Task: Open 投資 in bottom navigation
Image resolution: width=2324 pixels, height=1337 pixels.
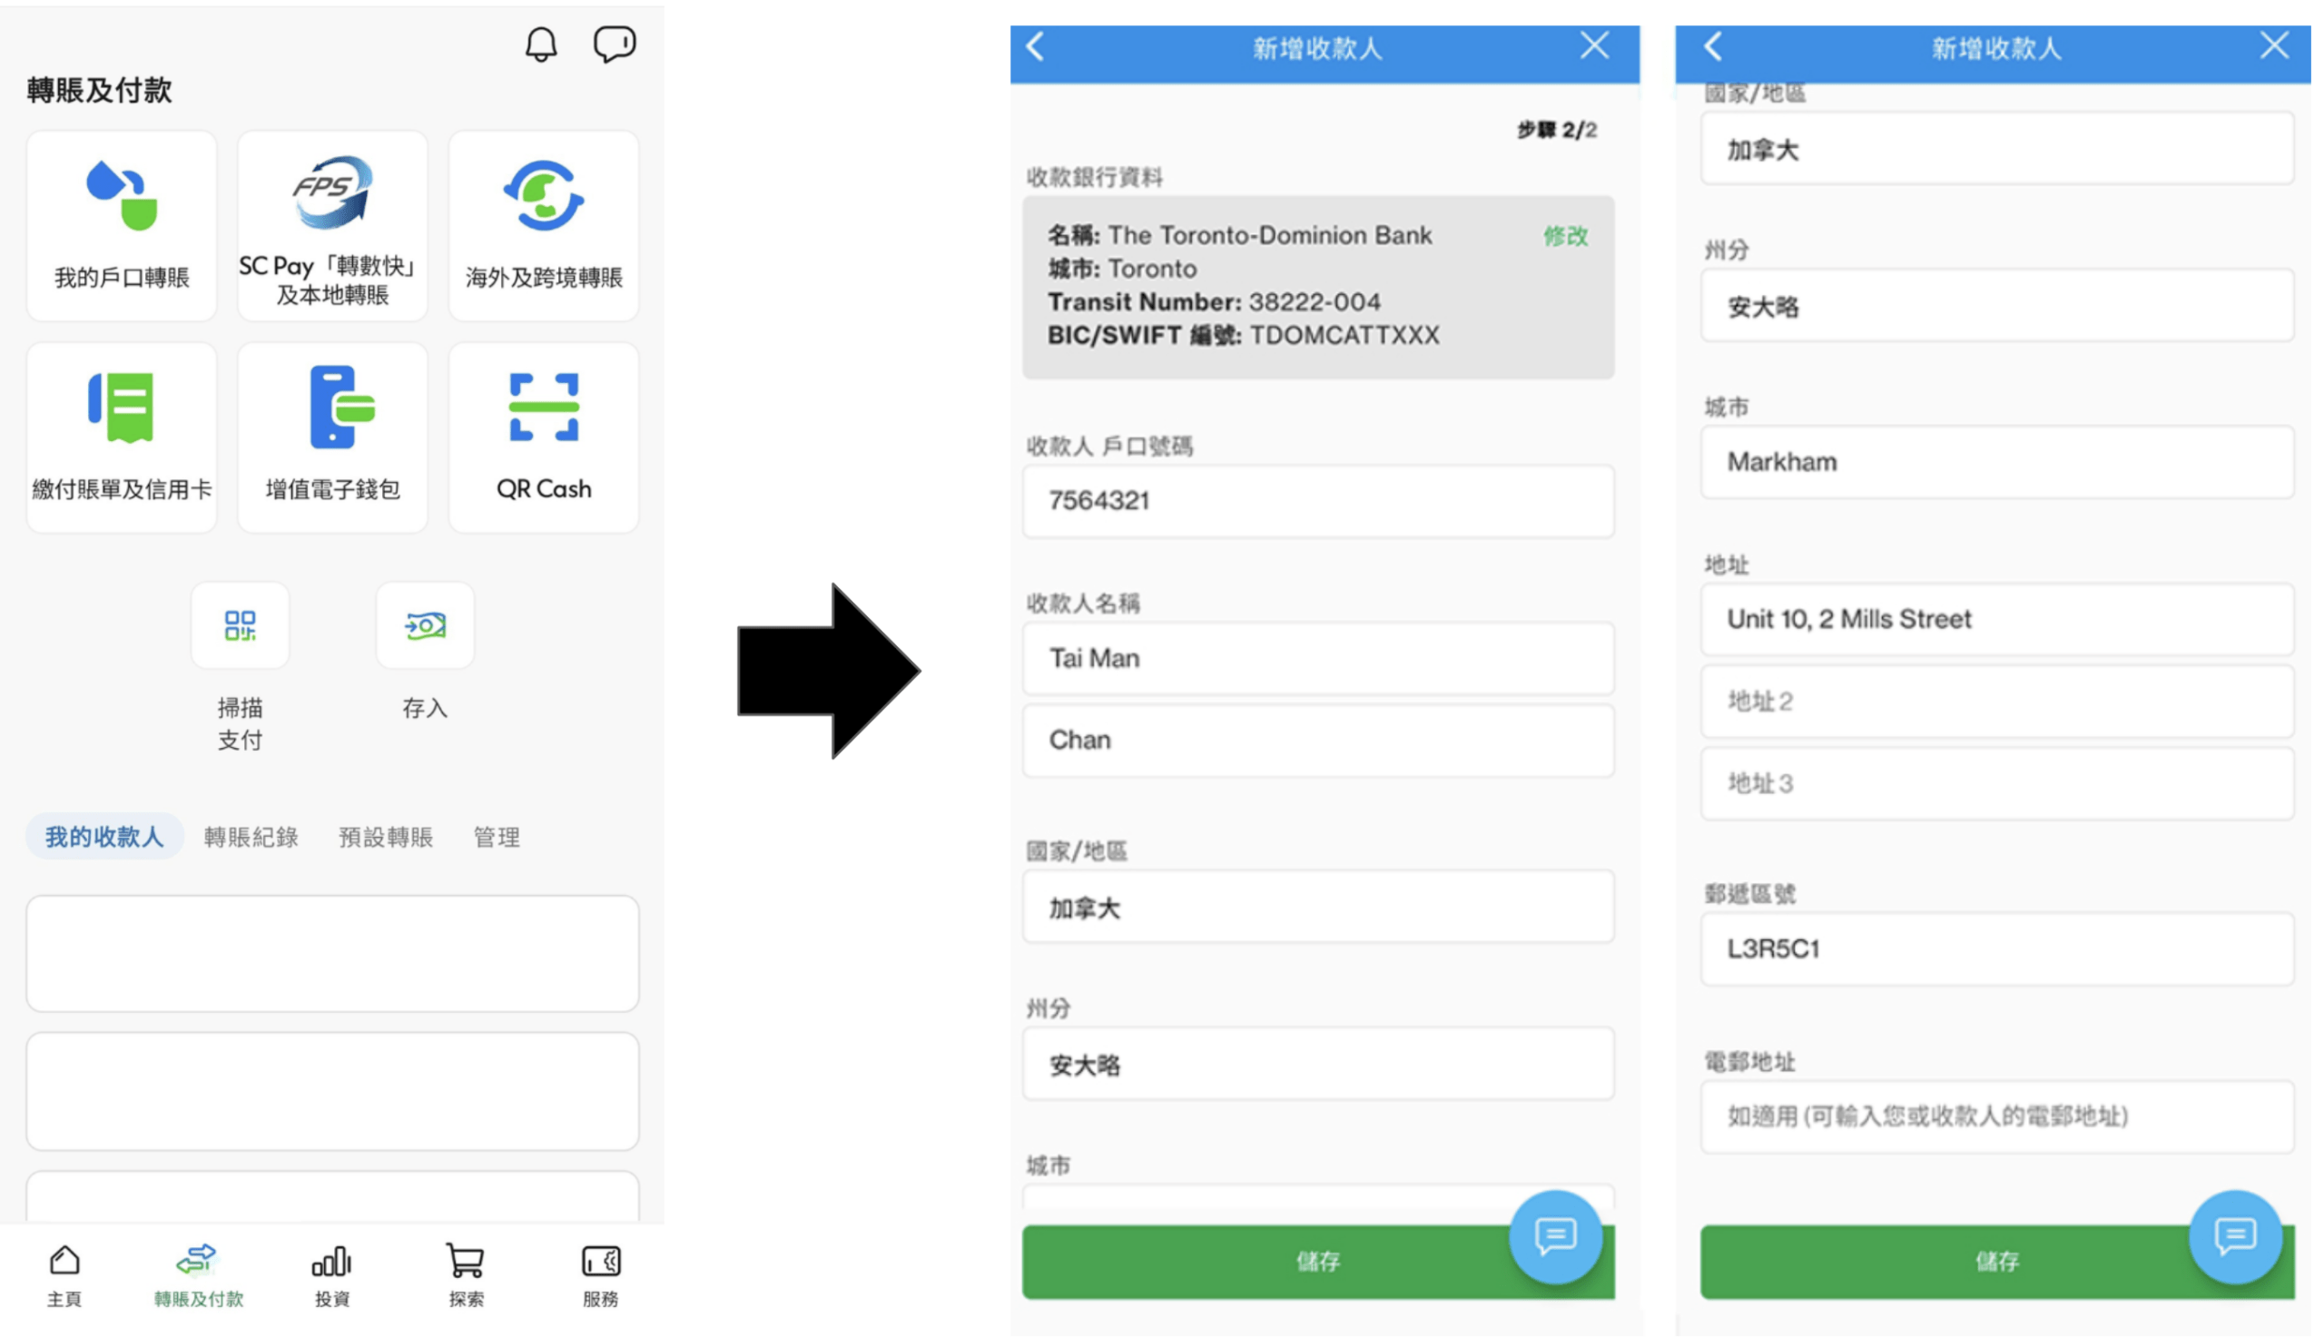Action: [331, 1275]
